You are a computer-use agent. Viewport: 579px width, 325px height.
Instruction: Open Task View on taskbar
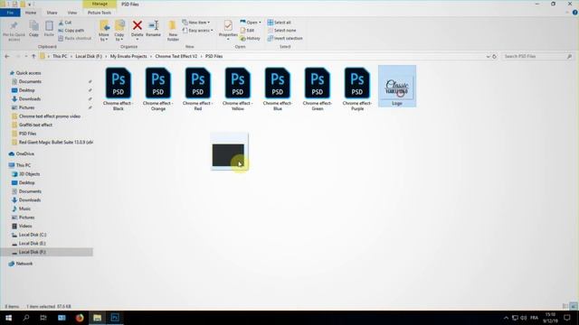coord(43,318)
